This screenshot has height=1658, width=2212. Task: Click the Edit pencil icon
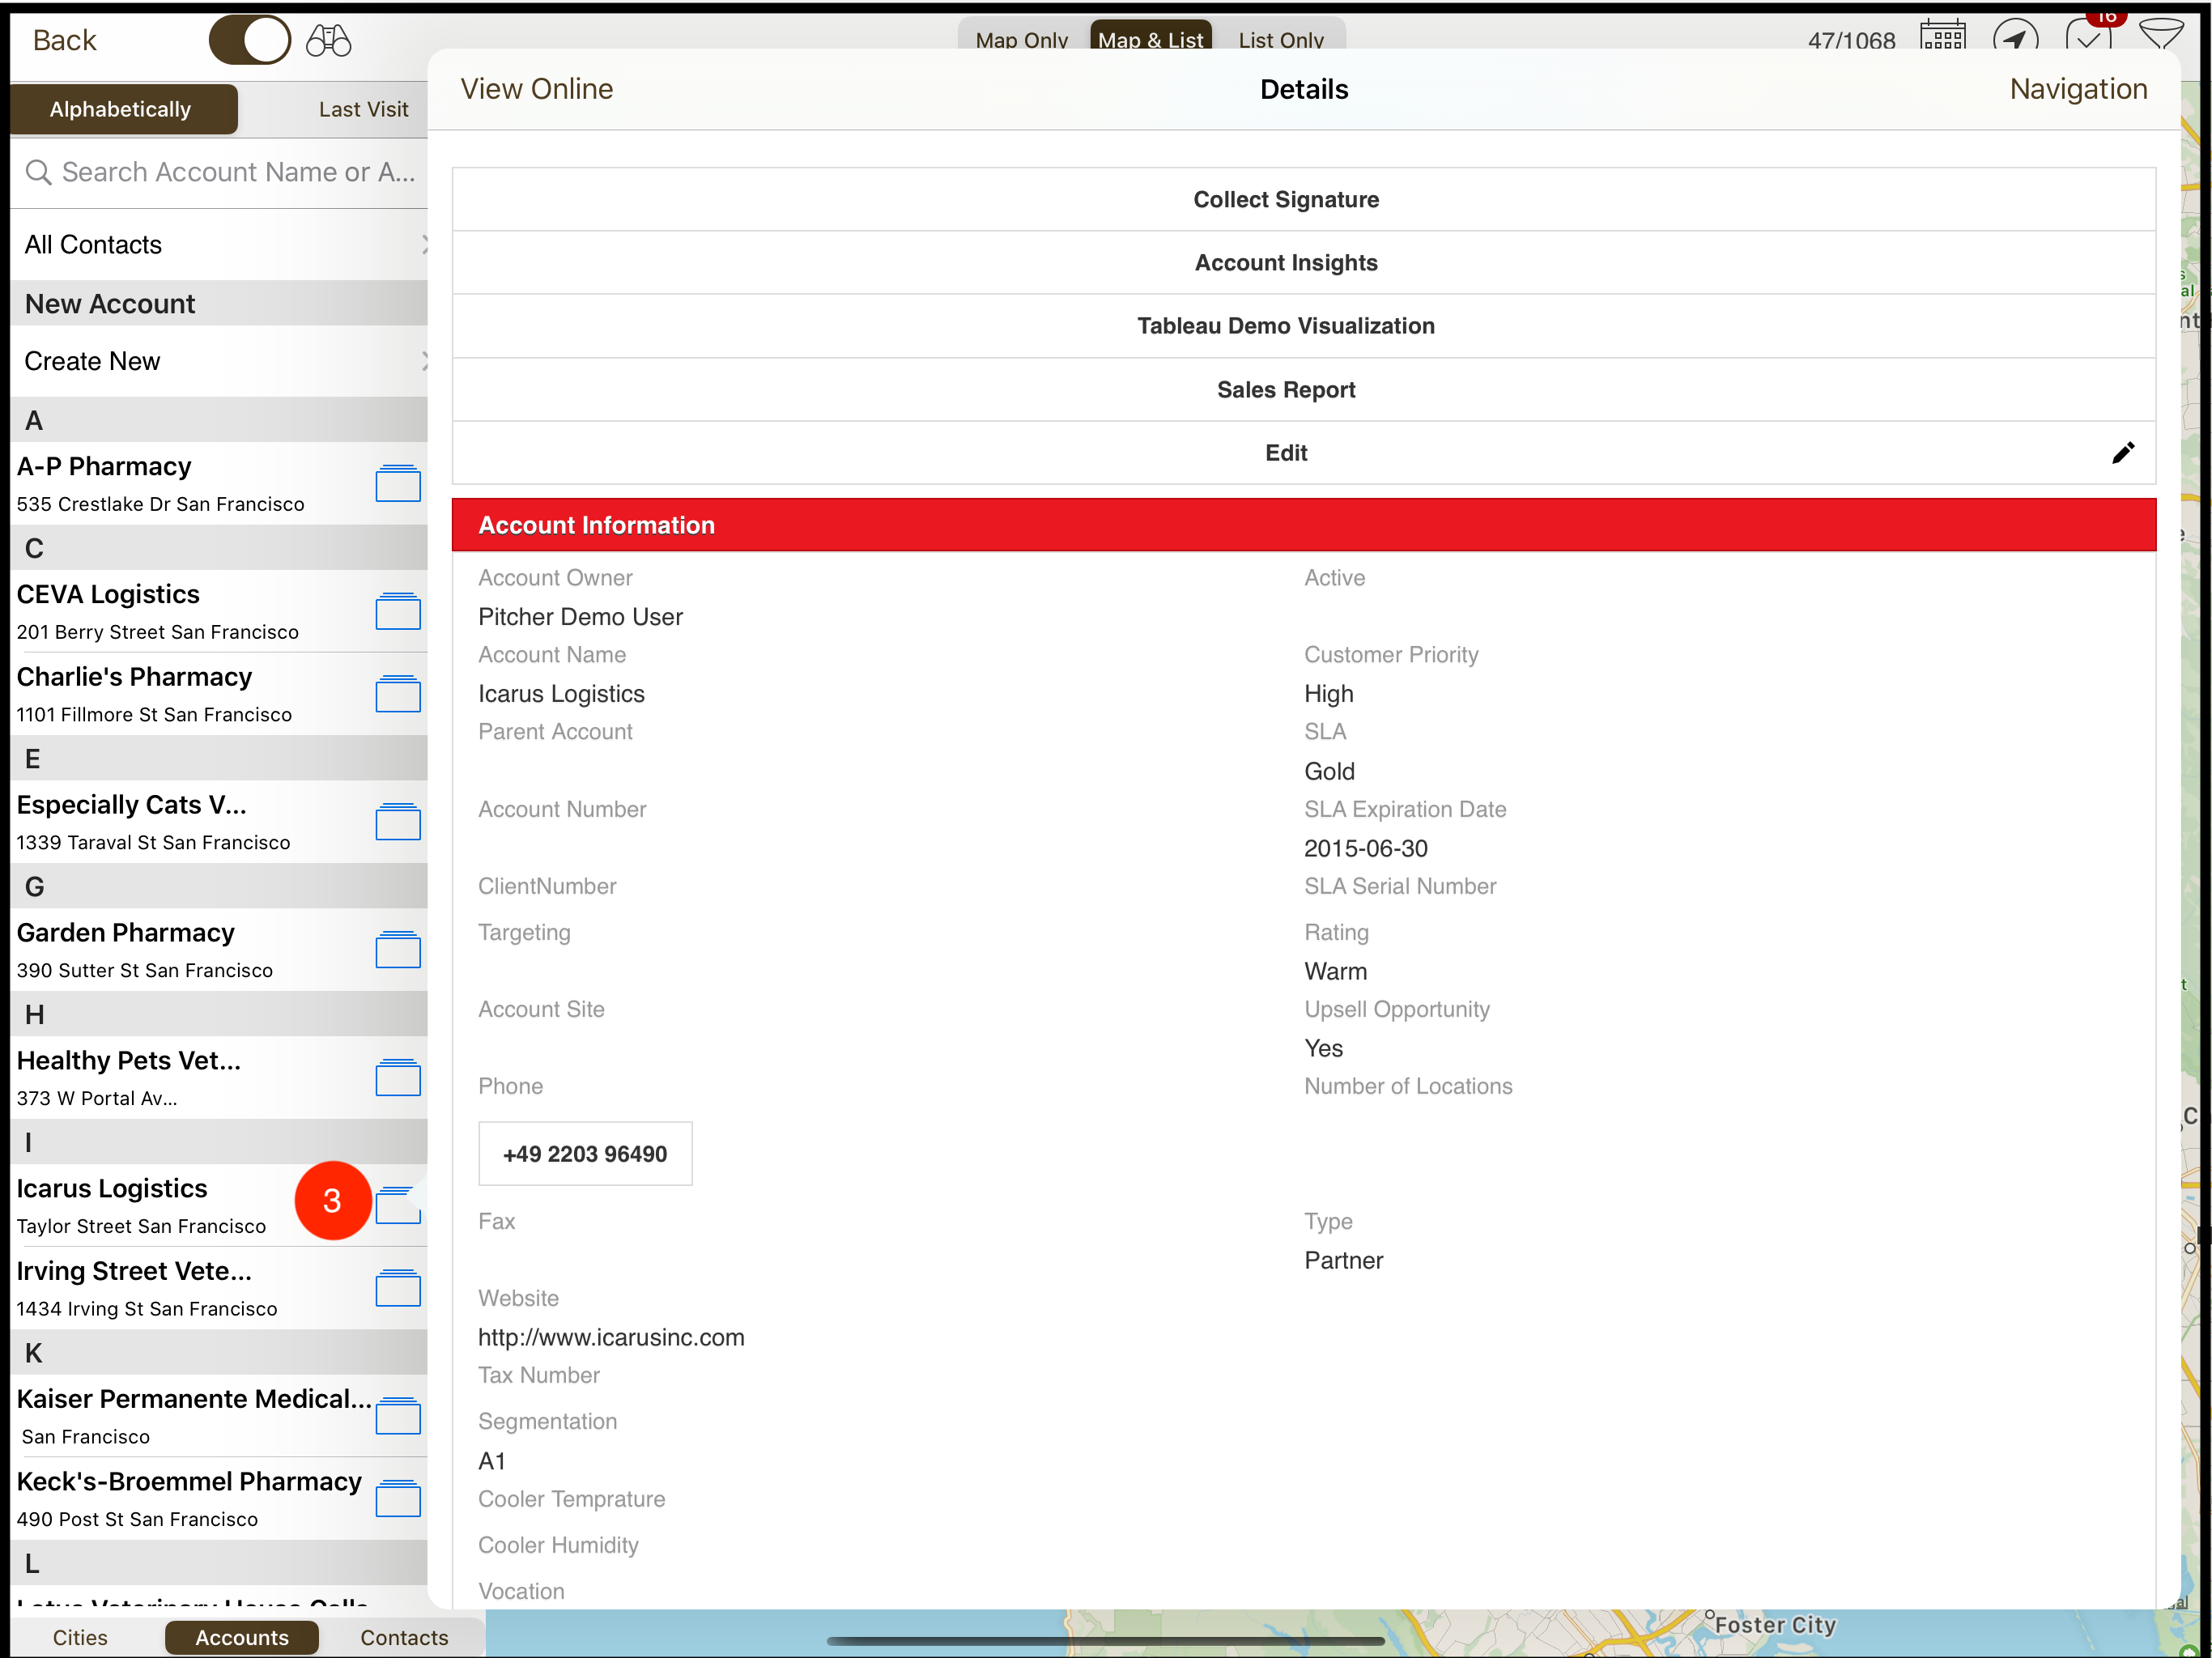coord(2124,452)
